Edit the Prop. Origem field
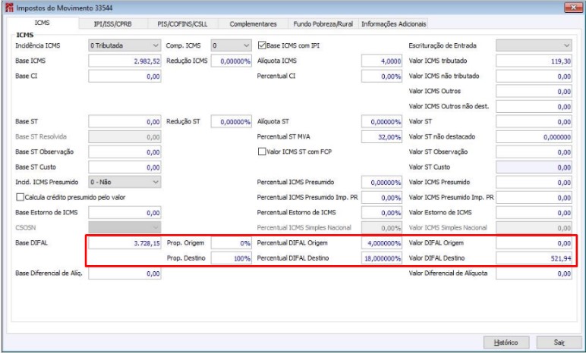The image size is (586, 353). (x=231, y=243)
